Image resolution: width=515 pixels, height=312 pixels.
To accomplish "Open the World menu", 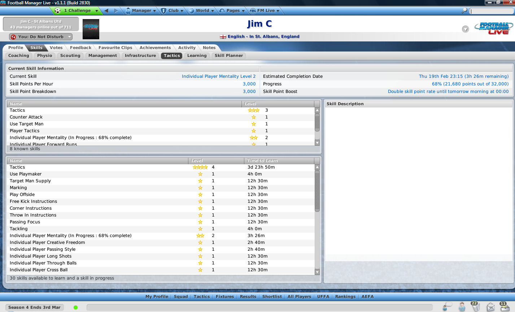I will (202, 10).
